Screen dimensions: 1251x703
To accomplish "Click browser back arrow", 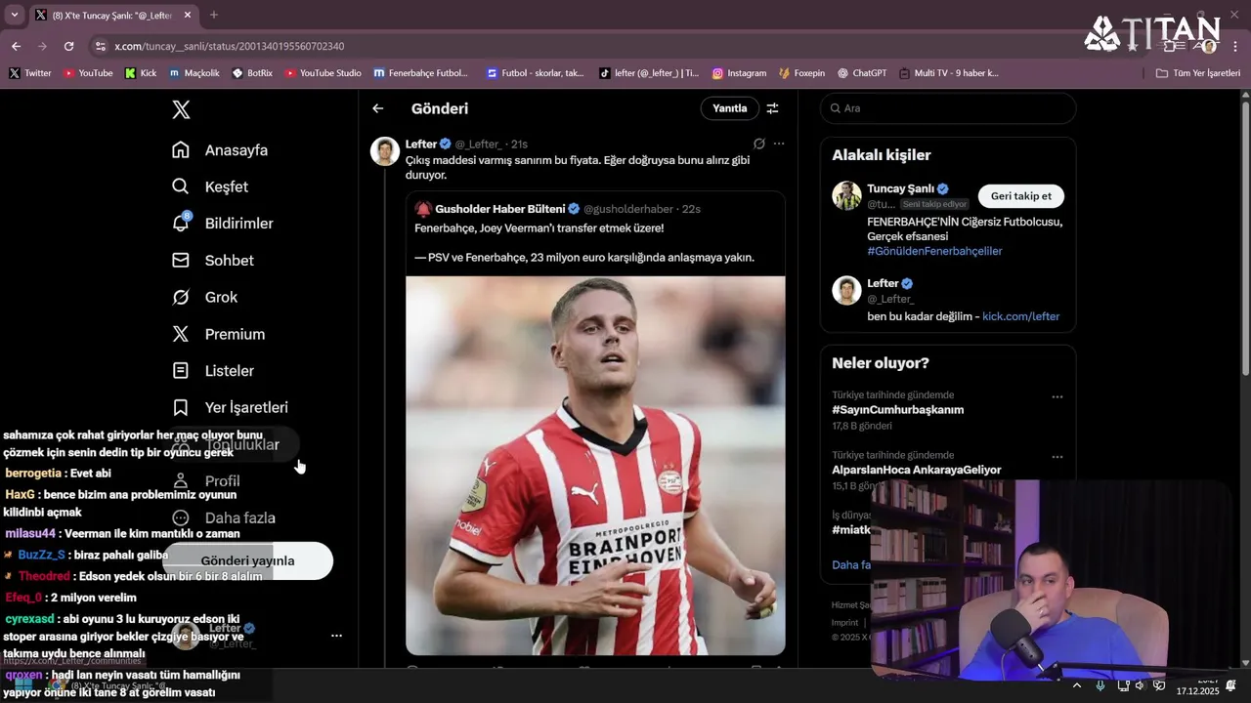I will pos(16,46).
